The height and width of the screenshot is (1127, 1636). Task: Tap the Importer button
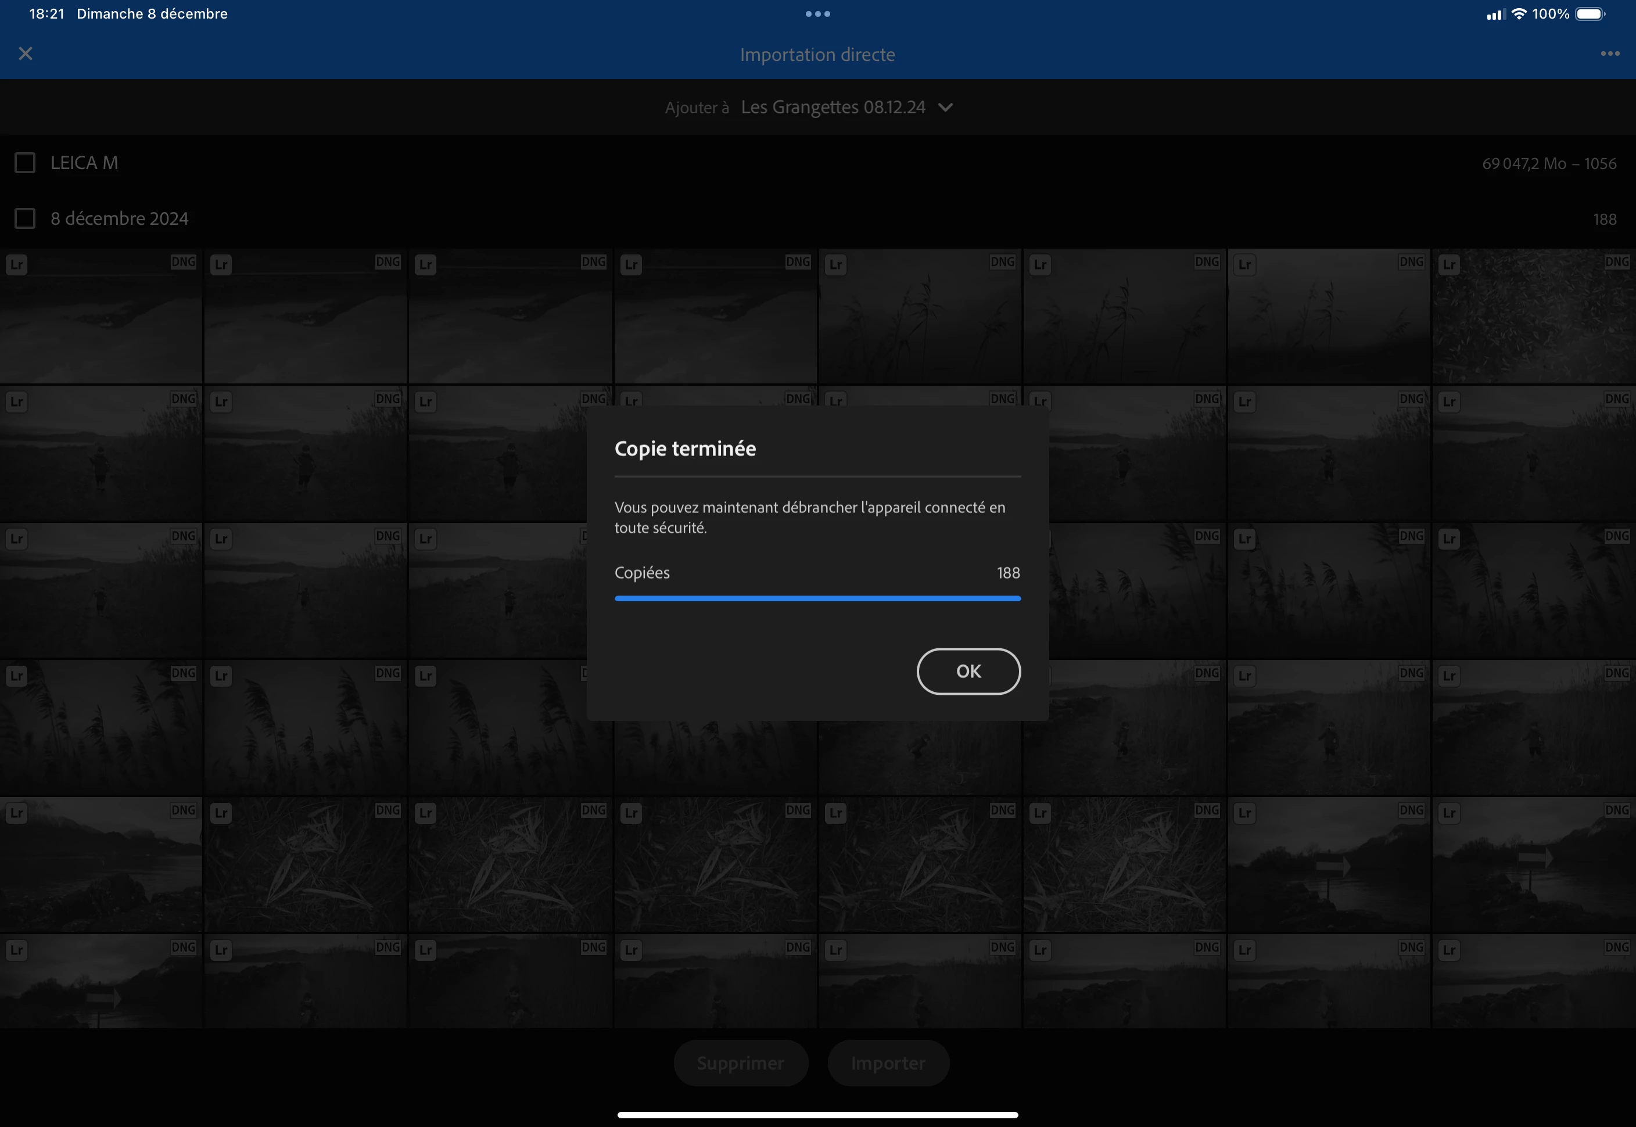pos(888,1063)
